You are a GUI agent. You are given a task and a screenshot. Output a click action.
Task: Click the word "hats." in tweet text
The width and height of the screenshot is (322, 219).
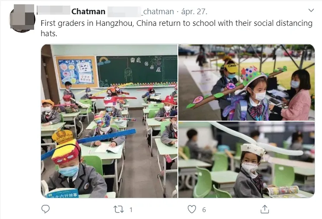click(49, 34)
